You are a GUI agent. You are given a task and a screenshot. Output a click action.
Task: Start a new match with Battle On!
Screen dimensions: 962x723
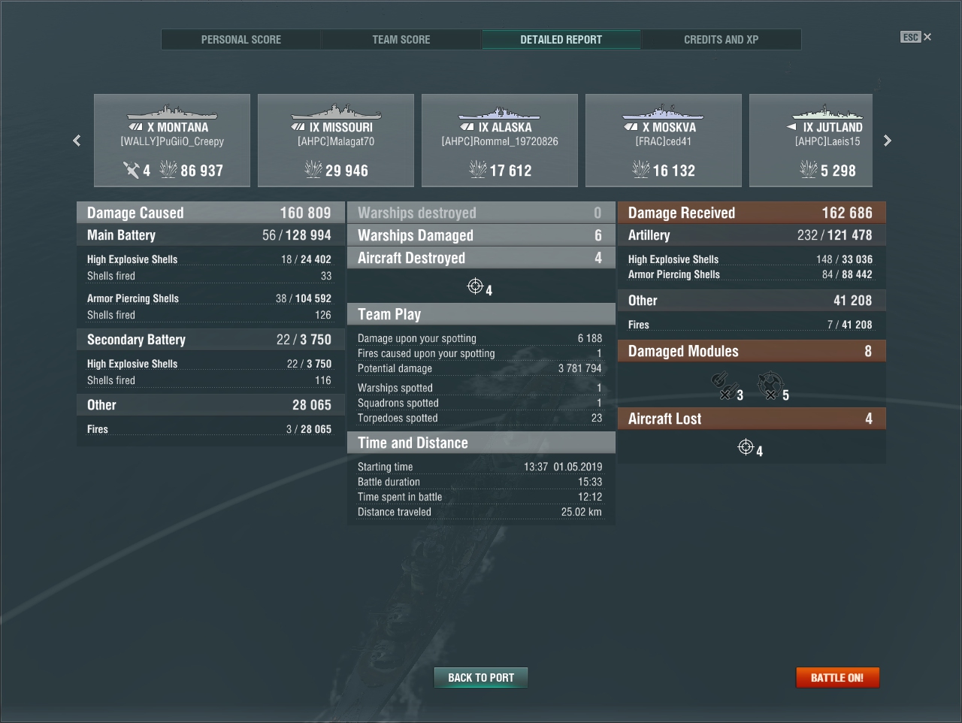pyautogui.click(x=837, y=678)
